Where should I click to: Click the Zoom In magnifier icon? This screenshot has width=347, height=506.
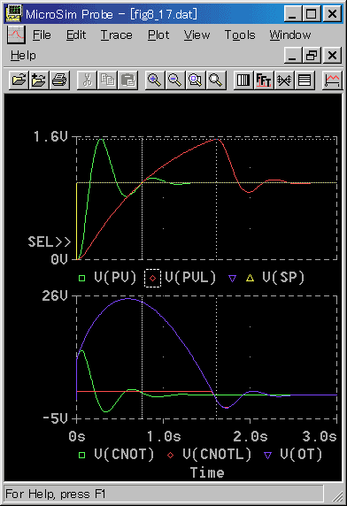coord(155,80)
